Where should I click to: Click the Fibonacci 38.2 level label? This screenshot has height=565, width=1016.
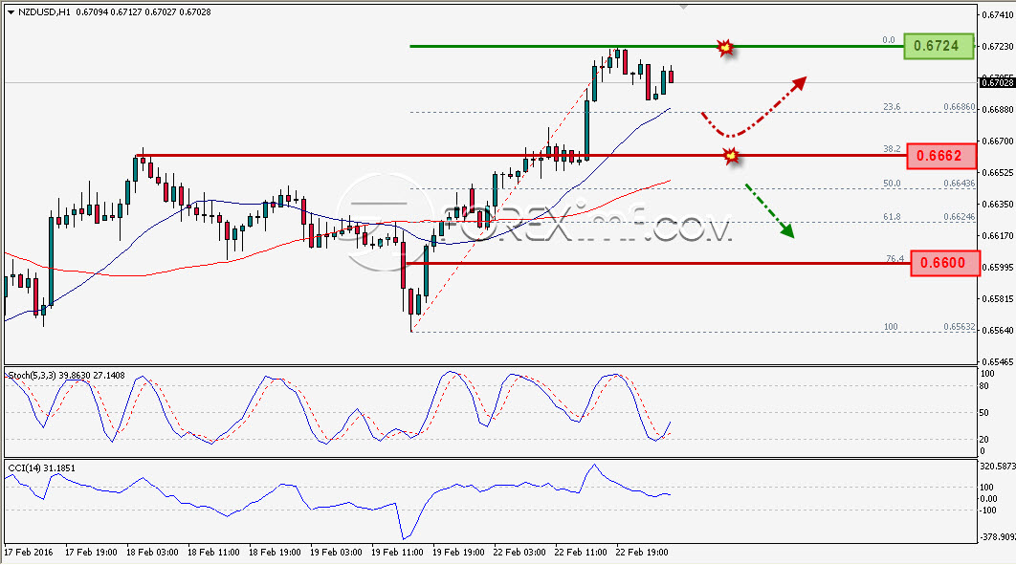pos(892,149)
